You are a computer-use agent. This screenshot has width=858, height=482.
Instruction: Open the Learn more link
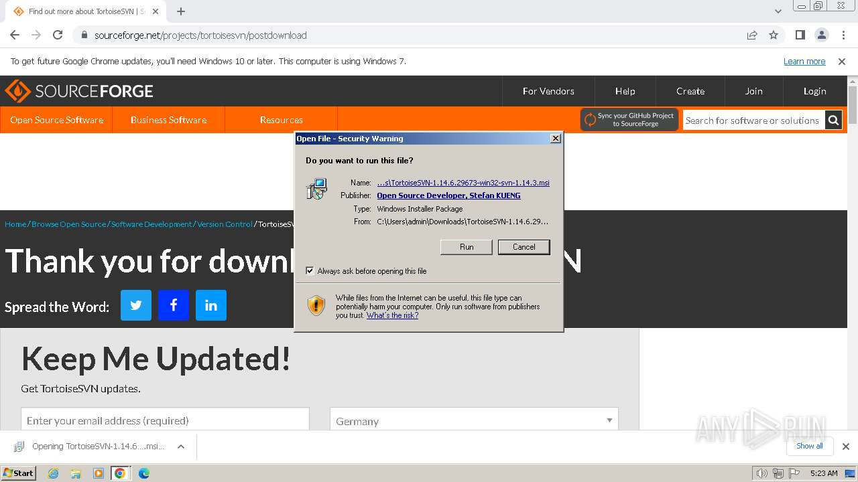coord(804,61)
